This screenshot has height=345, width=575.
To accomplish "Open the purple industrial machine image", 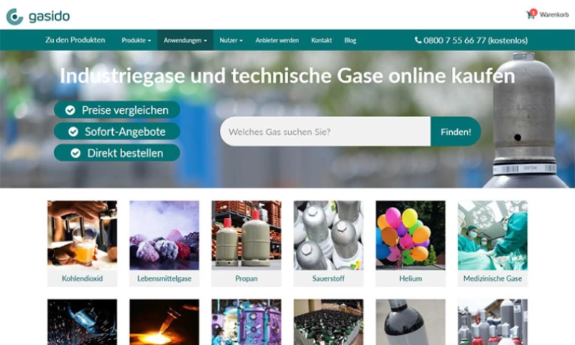I will click(247, 322).
